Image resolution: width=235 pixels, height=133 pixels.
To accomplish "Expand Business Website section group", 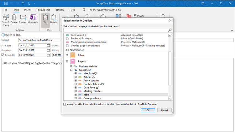I will point(71,66).
